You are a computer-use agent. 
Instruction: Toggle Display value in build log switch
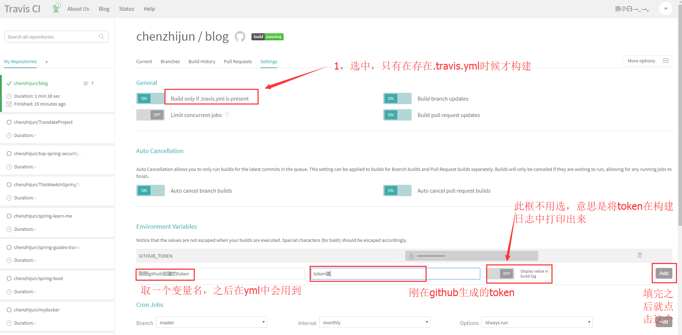pos(500,274)
